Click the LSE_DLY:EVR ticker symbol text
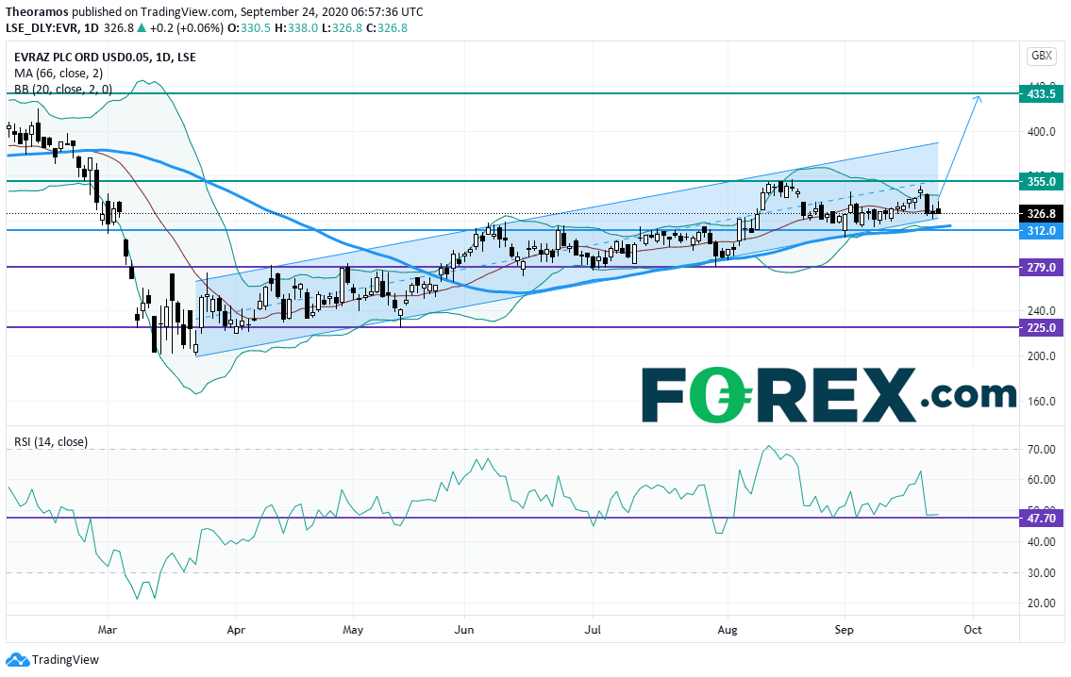Viewport: 1071px width, 677px height. 44,28
